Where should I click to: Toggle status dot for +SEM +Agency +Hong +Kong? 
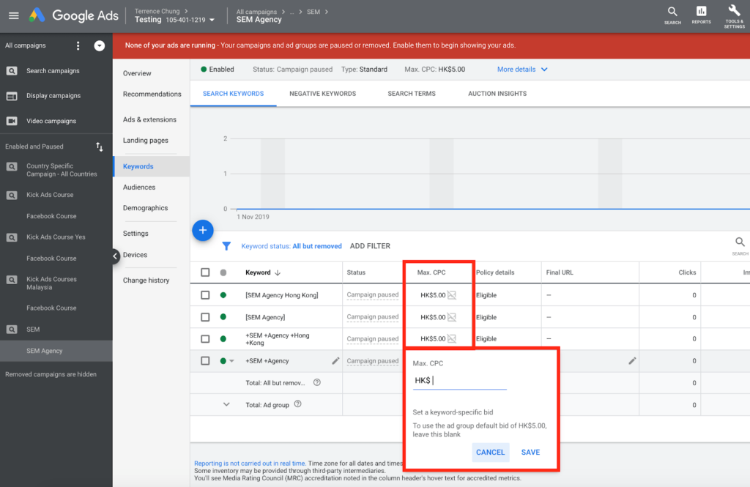pyautogui.click(x=223, y=338)
